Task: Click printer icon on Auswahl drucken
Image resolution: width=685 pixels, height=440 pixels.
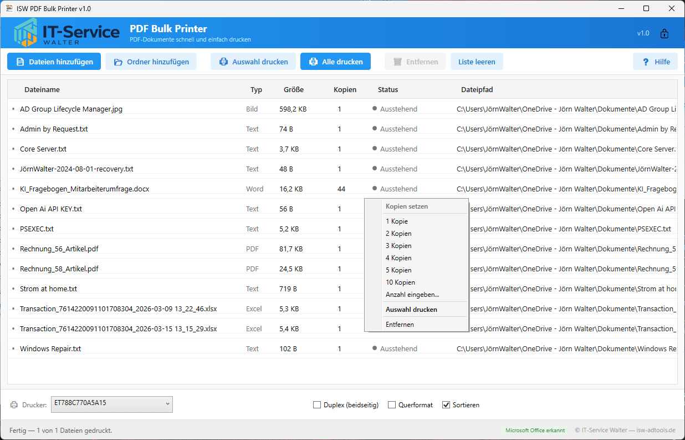Action: [223, 62]
